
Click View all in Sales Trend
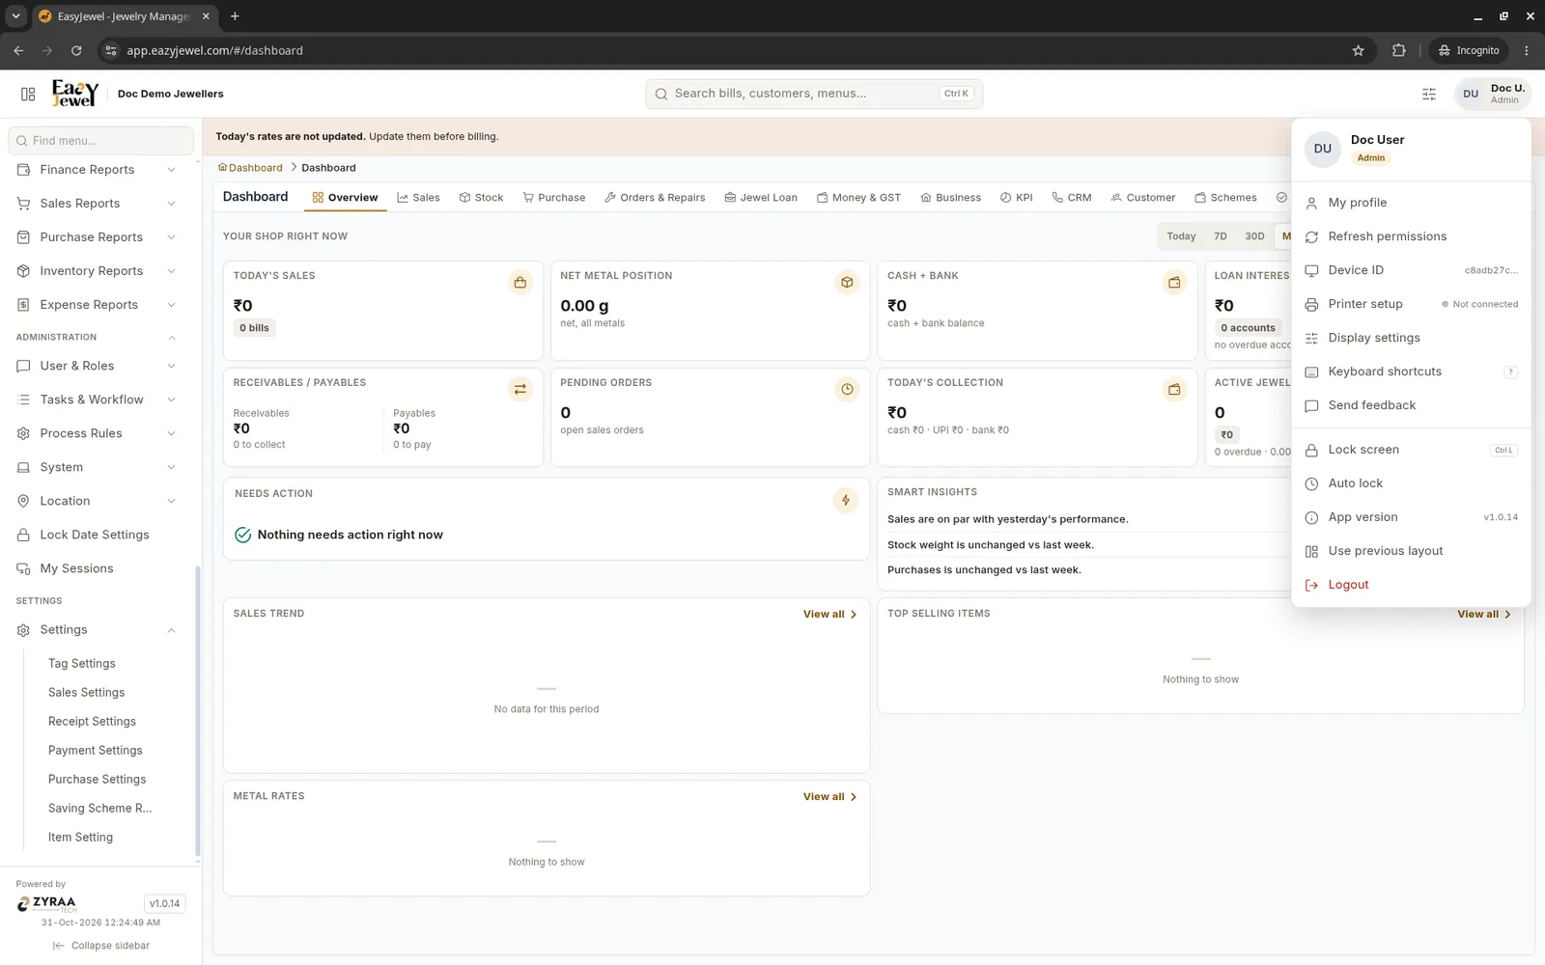pyautogui.click(x=829, y=614)
